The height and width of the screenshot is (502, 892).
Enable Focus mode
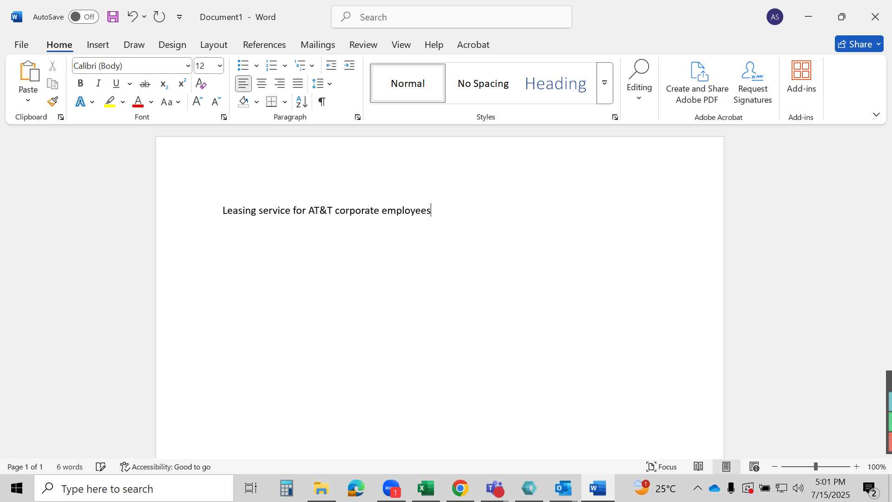pos(662,466)
